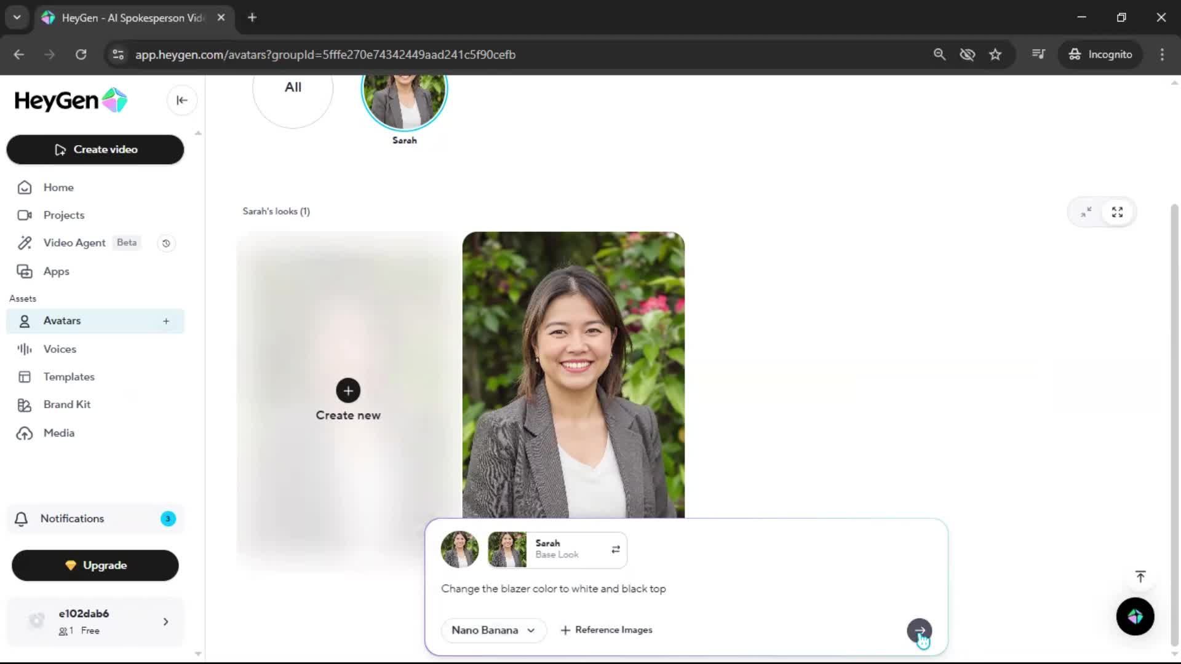
Task: Expand e102dab6 account menu chevron
Action: coord(165,622)
